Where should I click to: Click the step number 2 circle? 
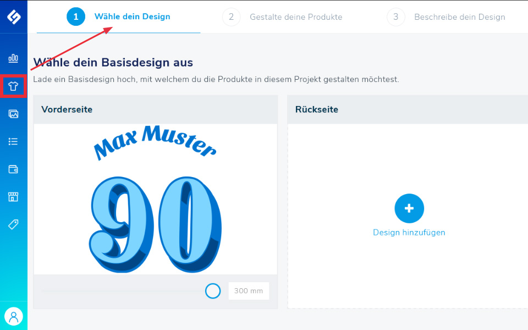(232, 17)
